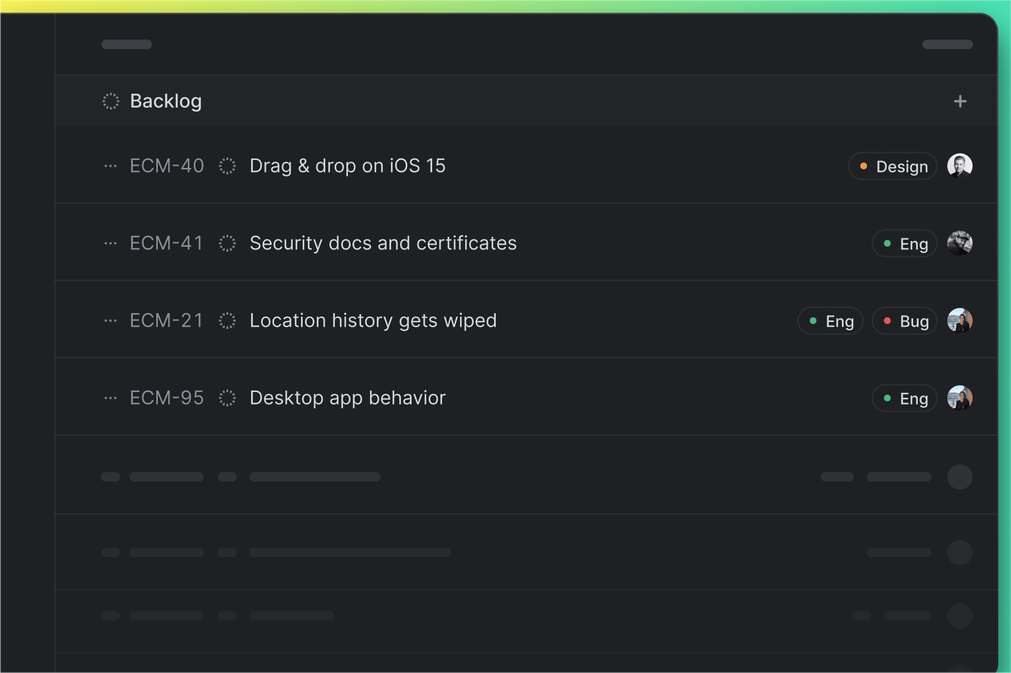Click the assignee avatar on ECM-40

pos(959,166)
